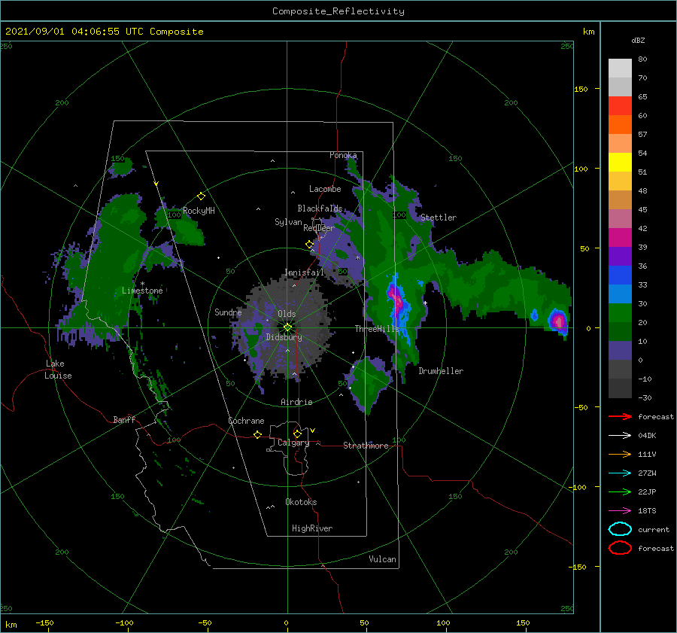Select the RedDeer city label
Image resolution: width=677 pixels, height=633 pixels.
point(319,228)
